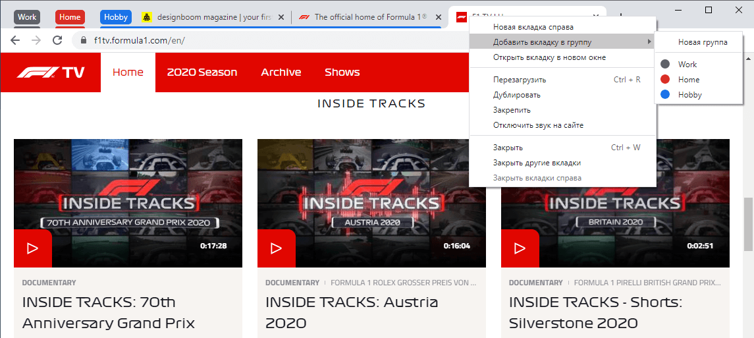This screenshot has width=754, height=338.
Task: Click title INSIDE TRACKS: Austria 2020
Action: pyautogui.click(x=352, y=312)
